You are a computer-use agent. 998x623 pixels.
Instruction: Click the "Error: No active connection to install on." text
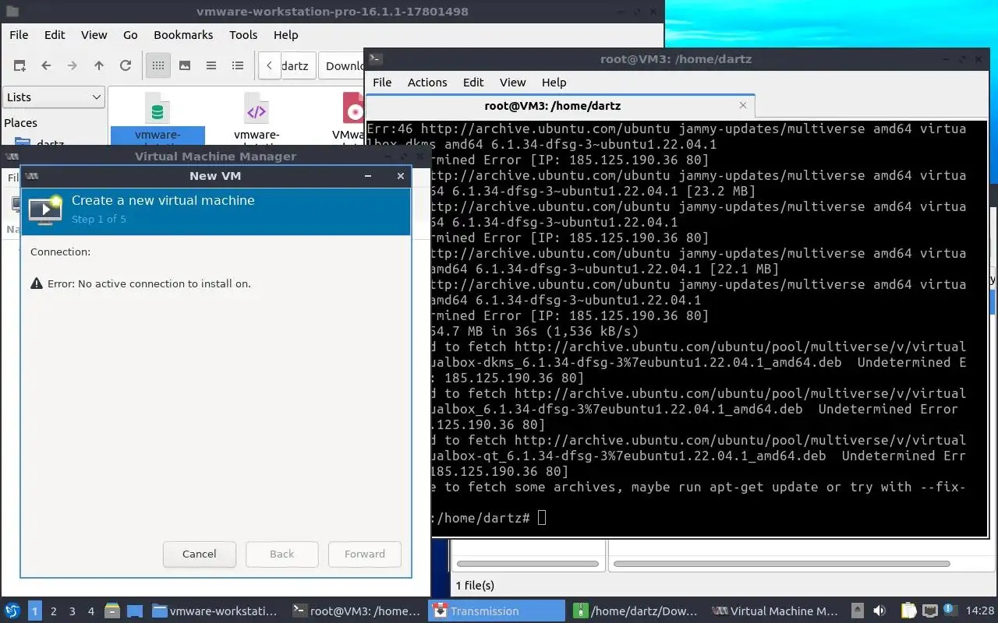[149, 283]
